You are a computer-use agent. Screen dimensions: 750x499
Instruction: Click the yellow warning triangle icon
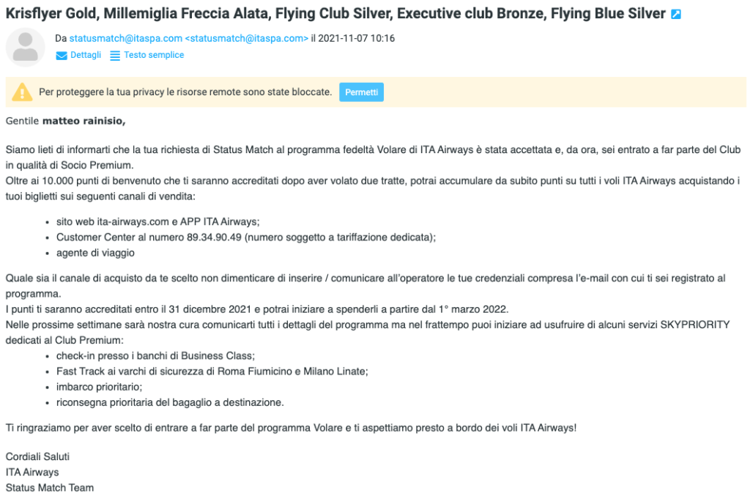pos(22,92)
